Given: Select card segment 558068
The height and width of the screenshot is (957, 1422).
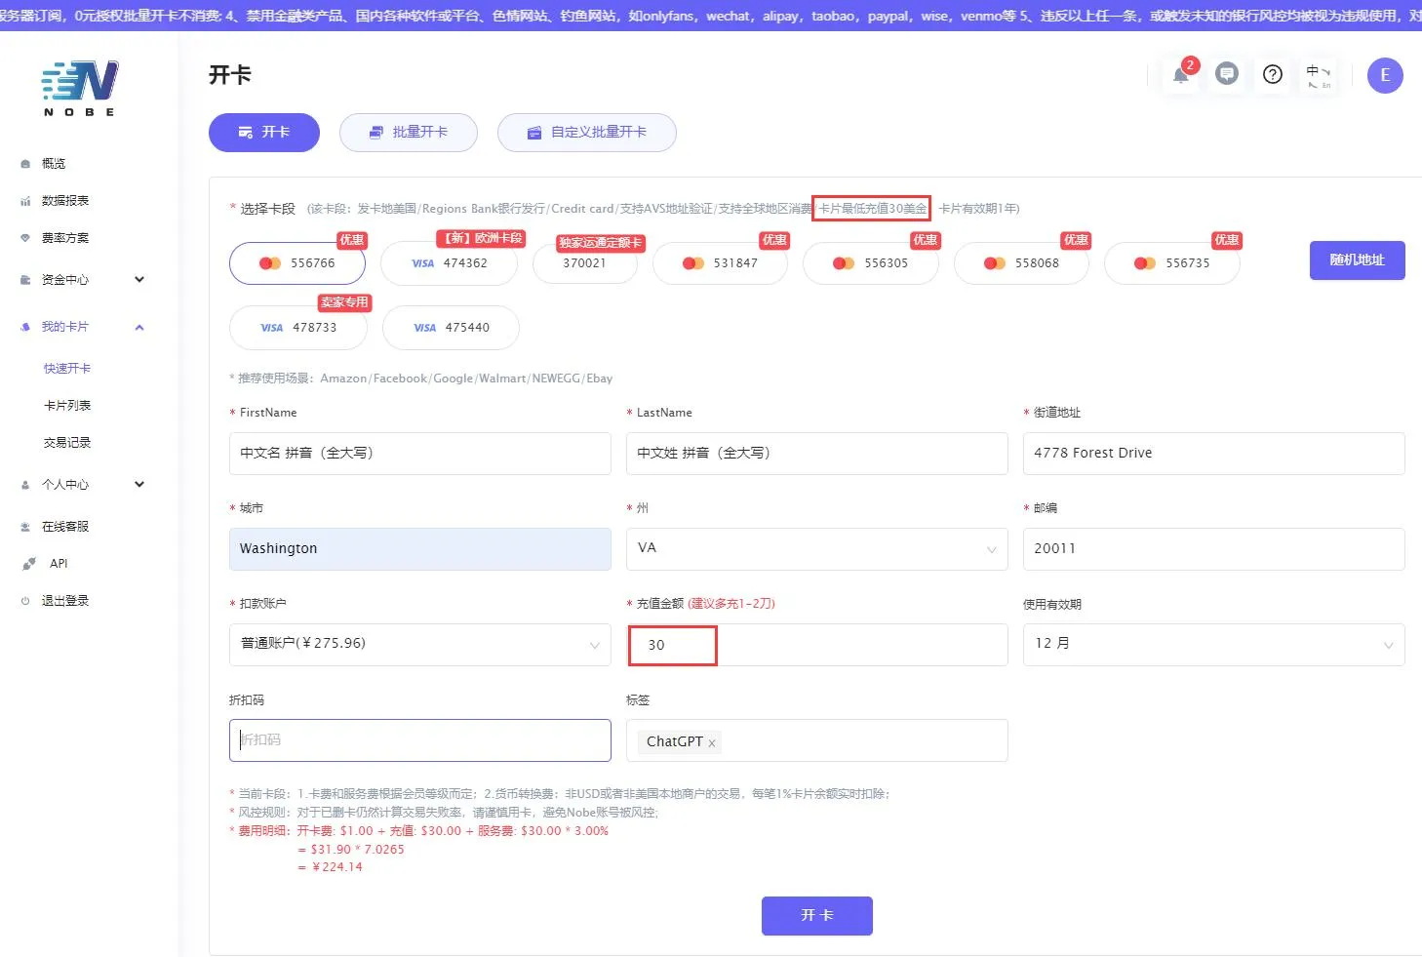Looking at the screenshot, I should [1021, 263].
